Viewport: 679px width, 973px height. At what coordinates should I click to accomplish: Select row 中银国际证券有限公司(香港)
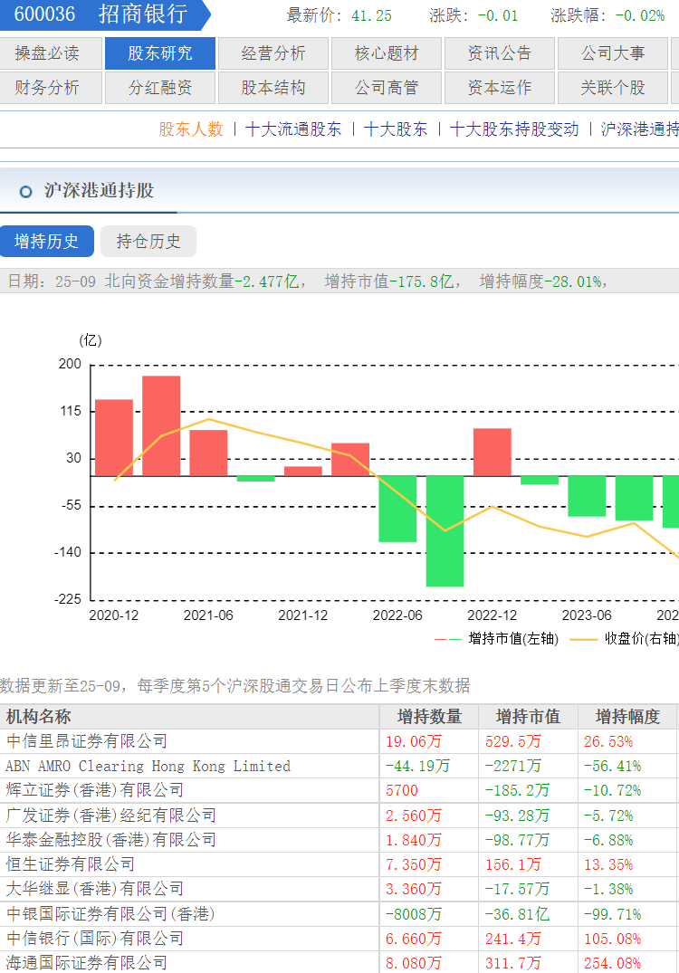tap(339, 914)
